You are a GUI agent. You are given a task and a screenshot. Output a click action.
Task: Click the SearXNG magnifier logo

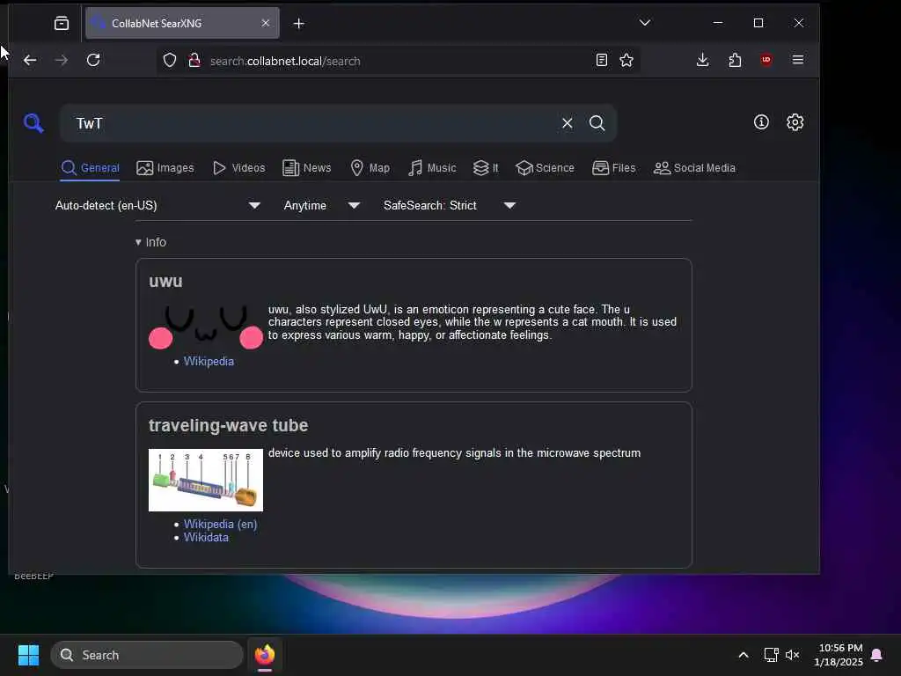point(33,122)
